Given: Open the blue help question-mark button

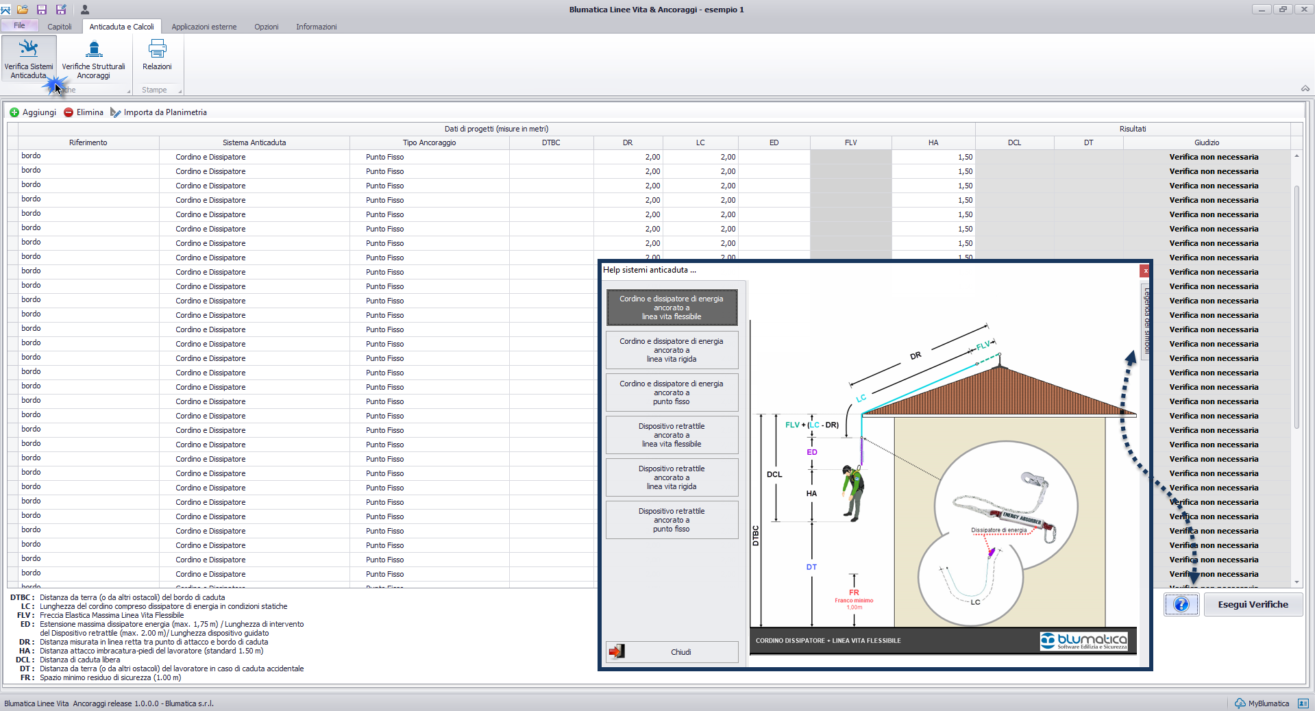Looking at the screenshot, I should point(1181,605).
